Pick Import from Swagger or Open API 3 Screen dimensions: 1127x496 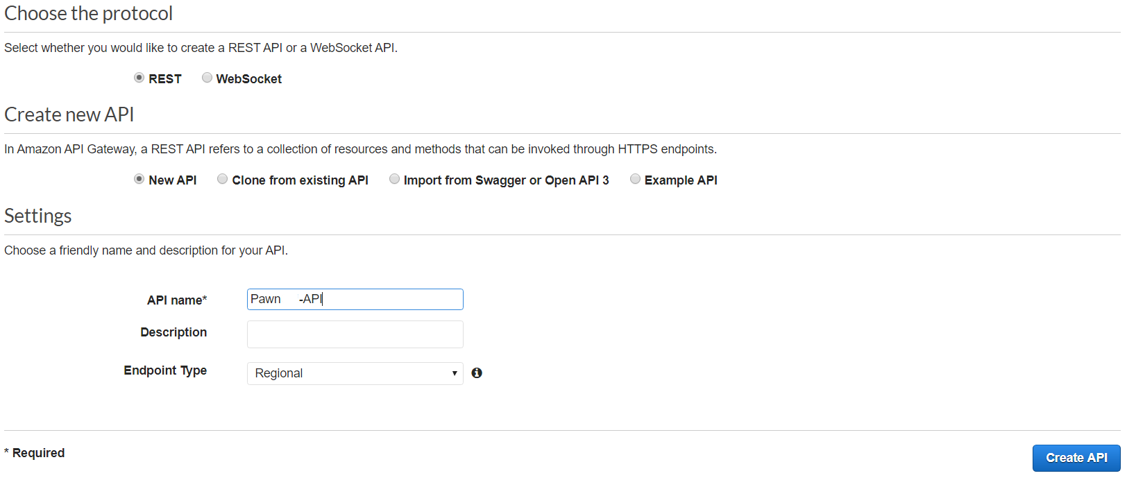pyautogui.click(x=394, y=179)
